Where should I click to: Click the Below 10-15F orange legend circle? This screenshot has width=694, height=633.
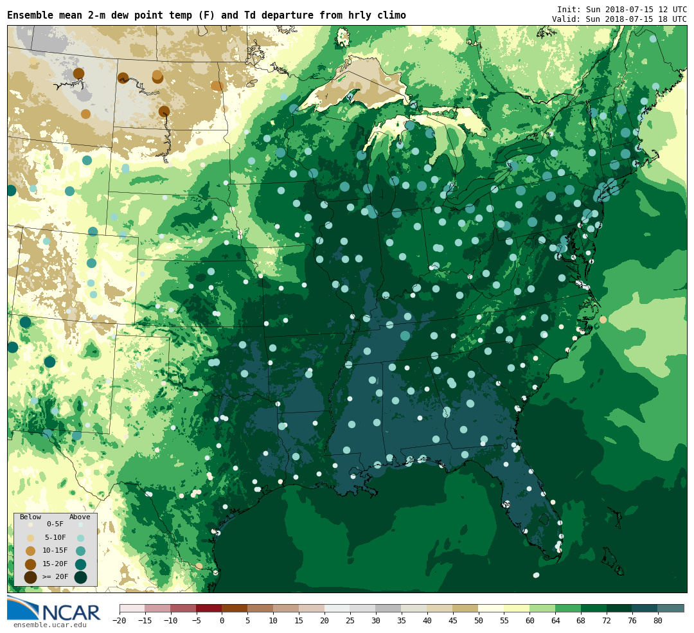point(31,551)
